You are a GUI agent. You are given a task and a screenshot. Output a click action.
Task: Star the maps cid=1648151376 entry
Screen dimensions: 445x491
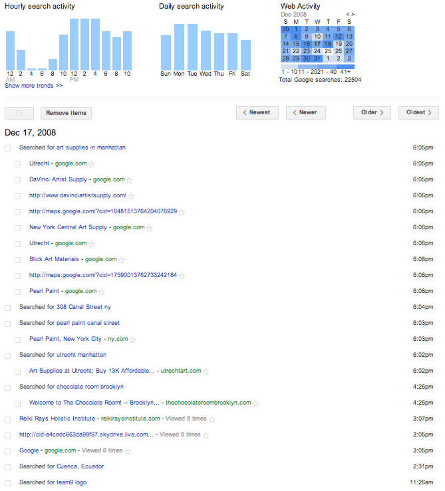[182, 212]
